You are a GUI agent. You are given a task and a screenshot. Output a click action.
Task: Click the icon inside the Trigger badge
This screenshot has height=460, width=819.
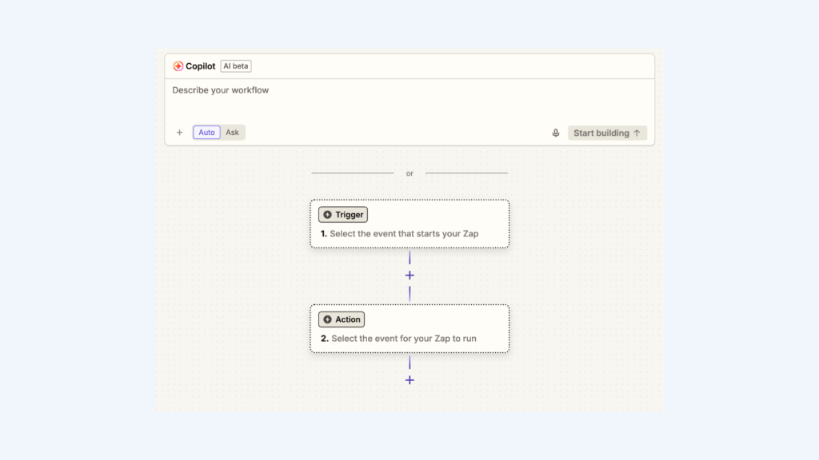(327, 215)
